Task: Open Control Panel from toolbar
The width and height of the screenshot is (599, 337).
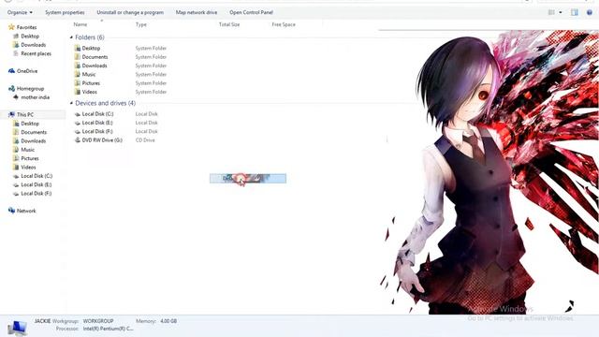Action: (x=252, y=12)
